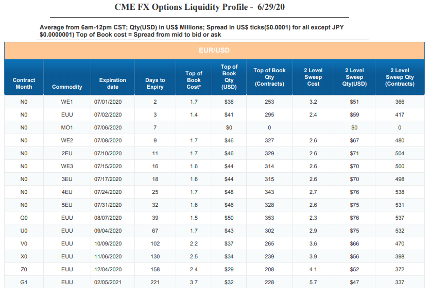Select the G1 contract month cell

pyautogui.click(x=24, y=282)
